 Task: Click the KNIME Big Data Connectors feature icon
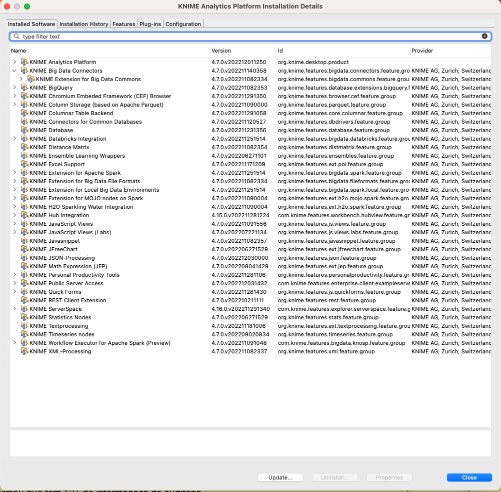click(x=24, y=71)
